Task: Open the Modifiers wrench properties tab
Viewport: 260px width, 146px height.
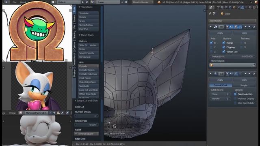Action: click(242, 7)
